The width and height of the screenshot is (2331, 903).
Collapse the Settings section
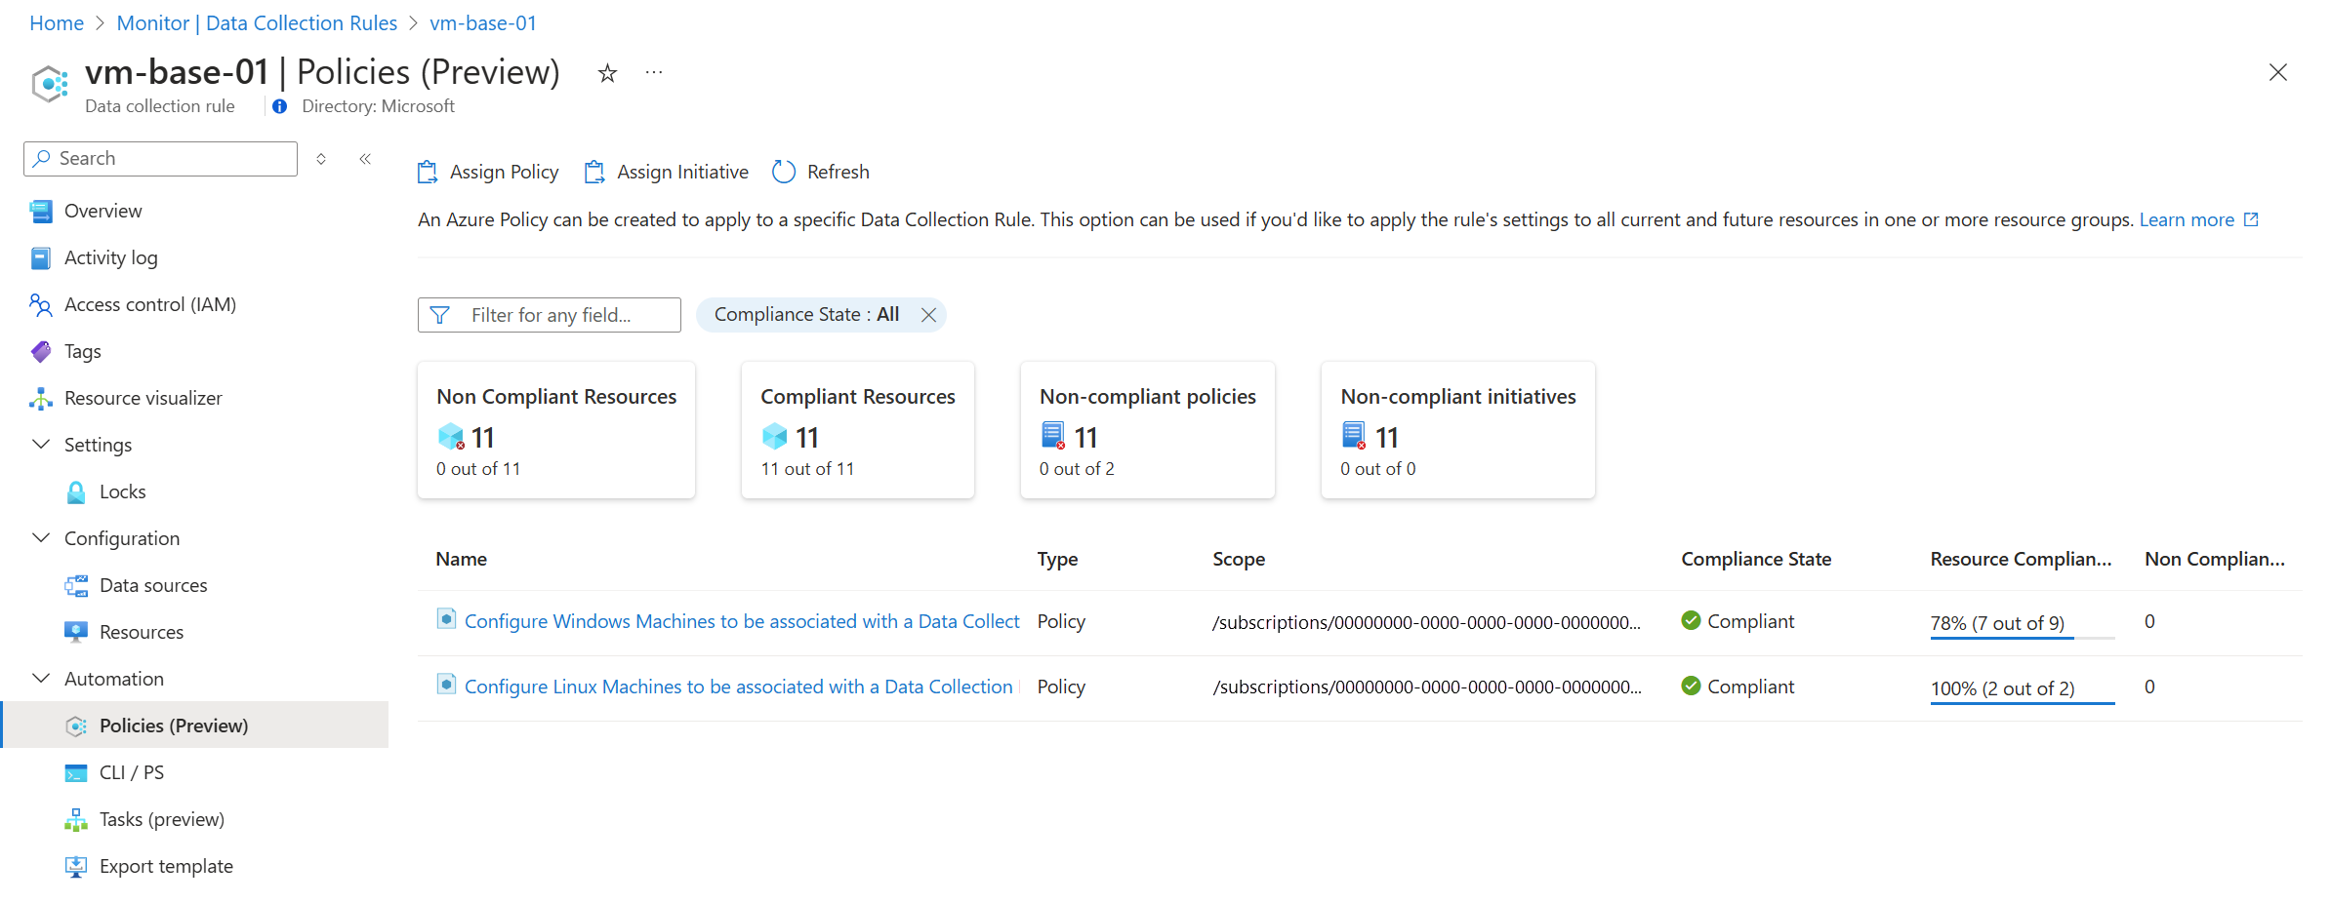(41, 445)
